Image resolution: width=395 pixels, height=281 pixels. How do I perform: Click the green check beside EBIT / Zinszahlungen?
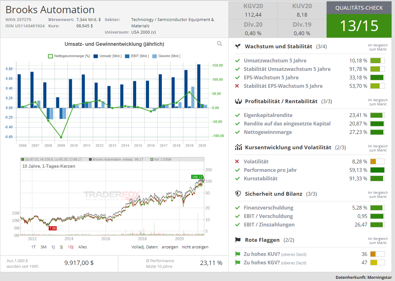(x=238, y=225)
